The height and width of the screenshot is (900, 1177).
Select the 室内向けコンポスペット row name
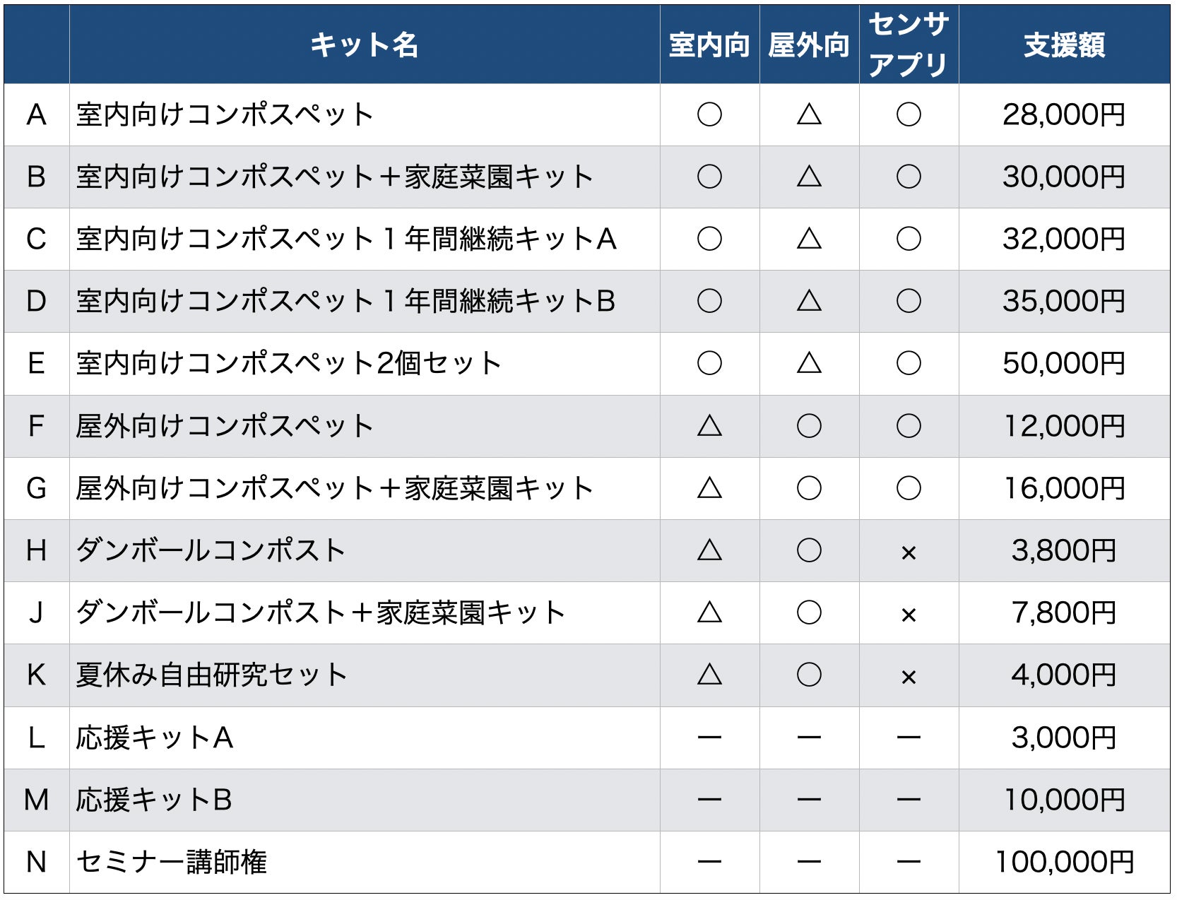tap(225, 115)
